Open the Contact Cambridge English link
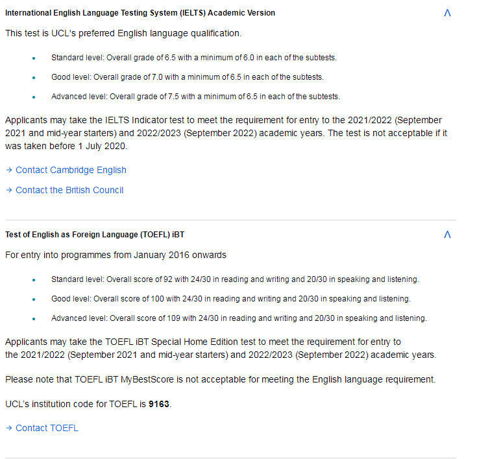This screenshot has height=459, width=477. tap(71, 170)
